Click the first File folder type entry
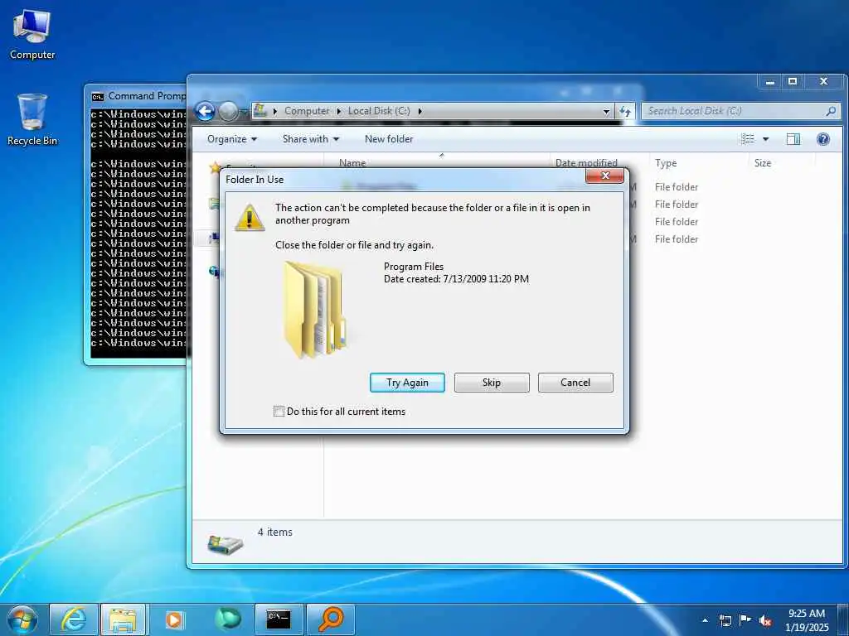Screen dimensions: 849x636 [677, 187]
